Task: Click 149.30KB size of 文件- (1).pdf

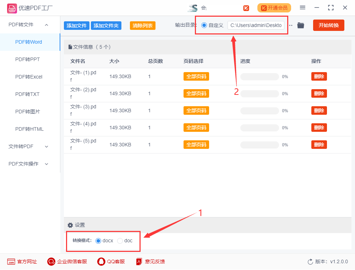Action: pyautogui.click(x=120, y=77)
